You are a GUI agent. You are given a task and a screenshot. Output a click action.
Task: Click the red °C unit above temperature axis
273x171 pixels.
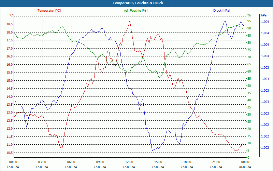click(x=11, y=15)
